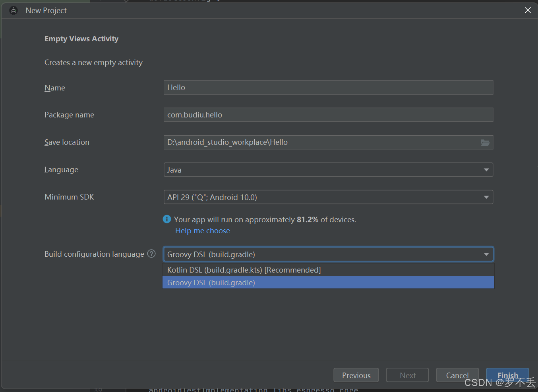Screen dimensions: 538x392
Task: Click the API 29 Android 10.0 combo box
Action: click(328, 197)
